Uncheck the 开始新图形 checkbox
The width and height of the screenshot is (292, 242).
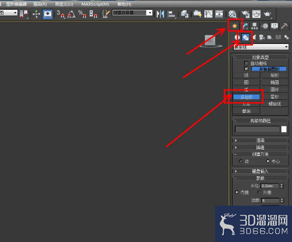tap(246, 69)
